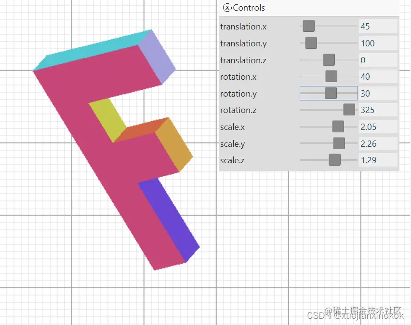Click the rotation.z value showing 325
This screenshot has width=411, height=325.
[378, 110]
